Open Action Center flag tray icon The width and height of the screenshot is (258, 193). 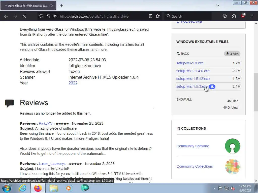tap(220, 188)
